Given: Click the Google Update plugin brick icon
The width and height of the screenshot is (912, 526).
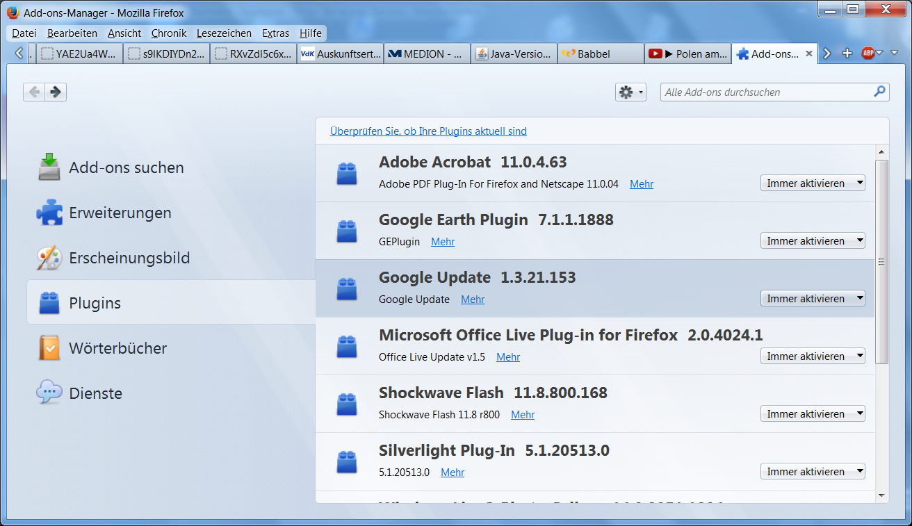Looking at the screenshot, I should (x=346, y=289).
